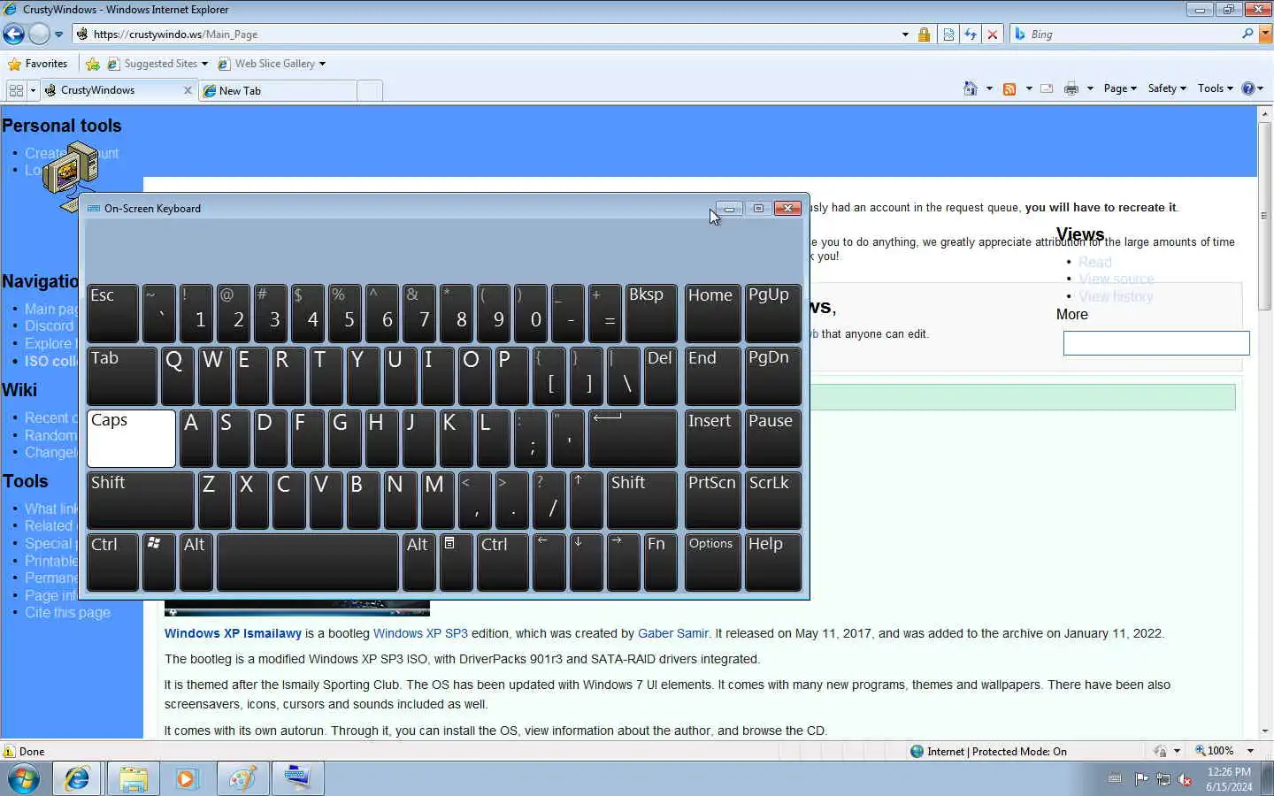The height and width of the screenshot is (796, 1274).
Task: Toggle the Fn key on keyboard
Action: [660, 562]
